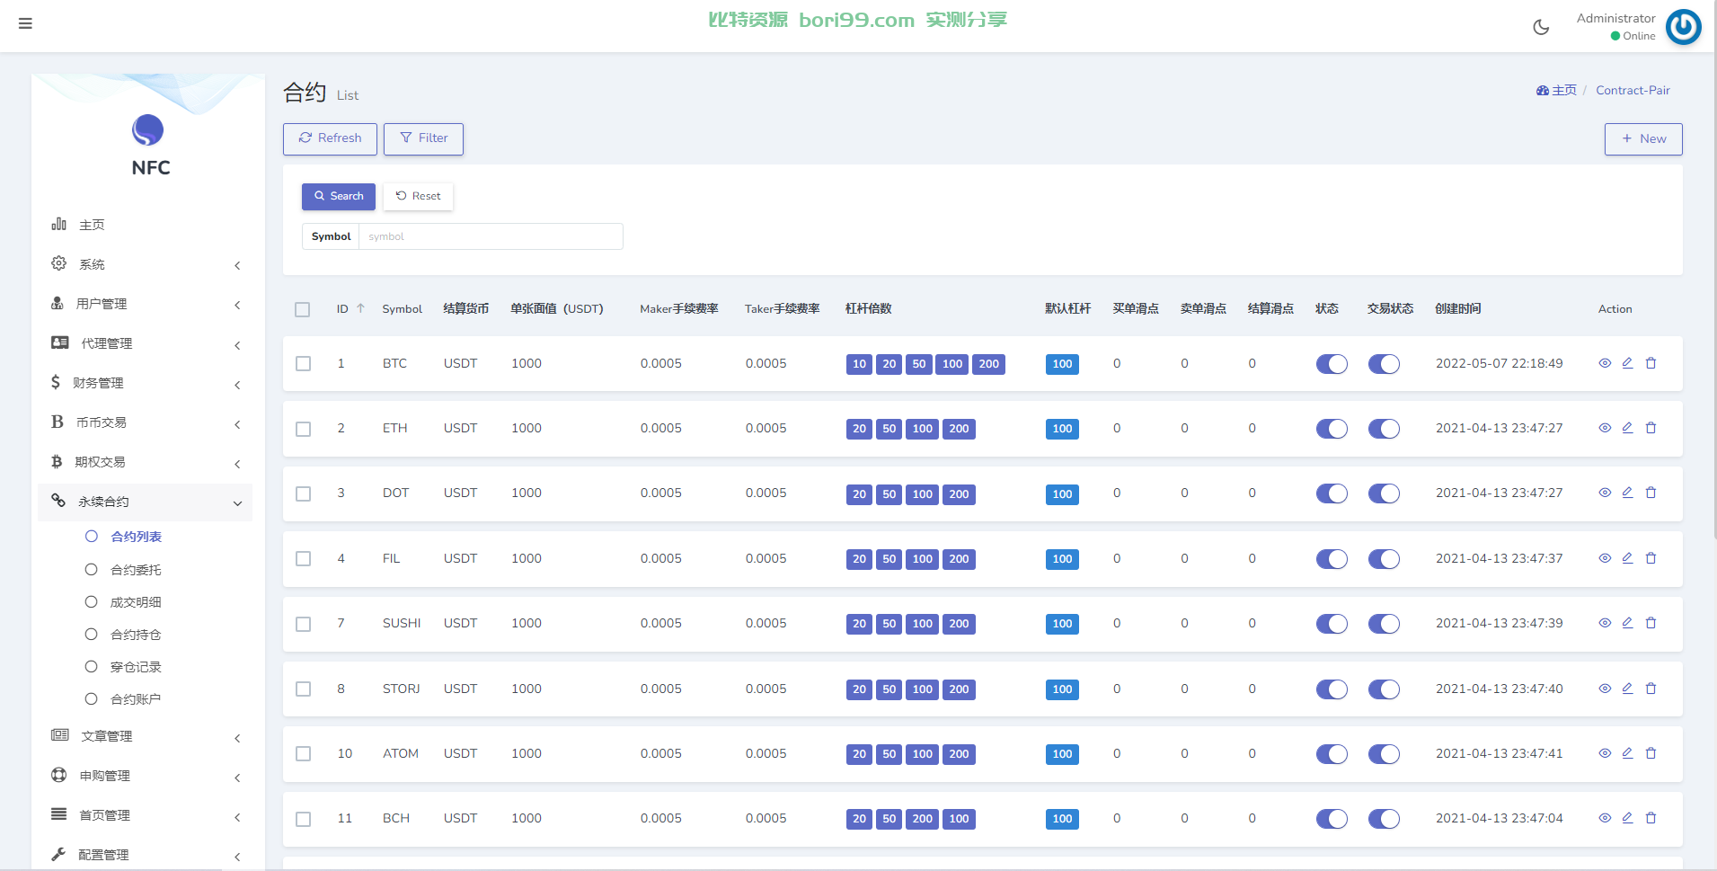Open the Filter panel button
Image resolution: width=1717 pixels, height=871 pixels.
tap(423, 138)
